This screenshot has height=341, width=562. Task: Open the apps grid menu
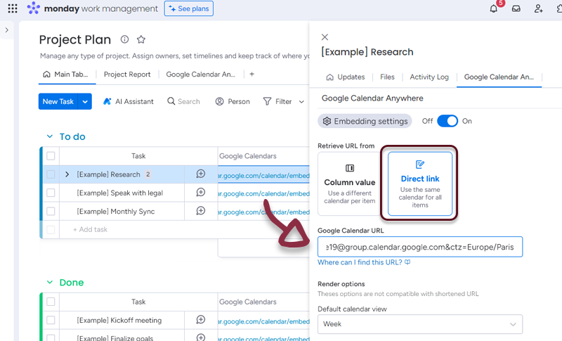pyautogui.click(x=13, y=8)
